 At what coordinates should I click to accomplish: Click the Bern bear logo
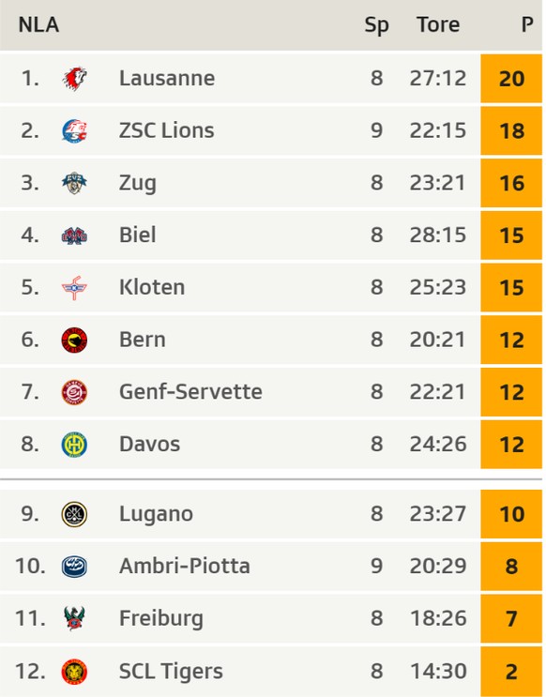coord(74,340)
